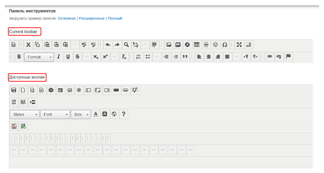The height and width of the screenshot is (173, 324).
Task: Toggle the Italic formatting button
Action: pos(59,57)
